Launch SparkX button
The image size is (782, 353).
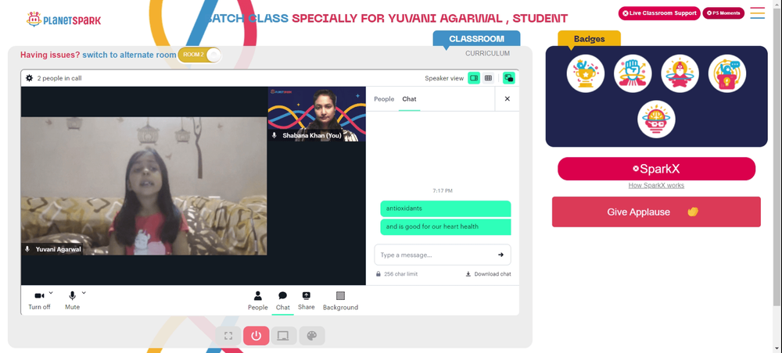tap(656, 169)
